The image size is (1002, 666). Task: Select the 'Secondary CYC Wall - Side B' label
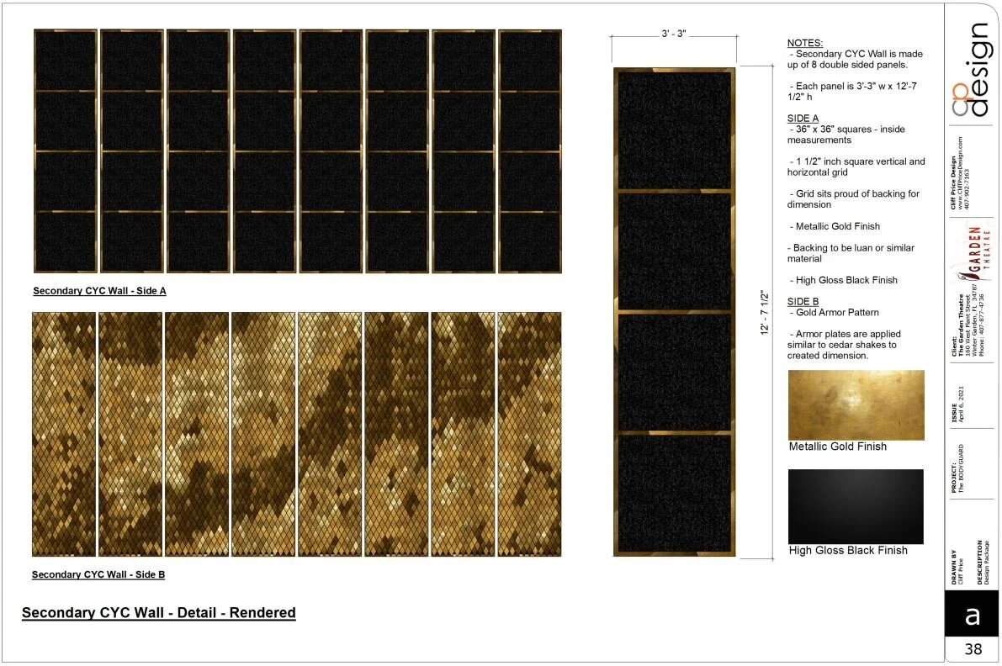[x=98, y=574]
